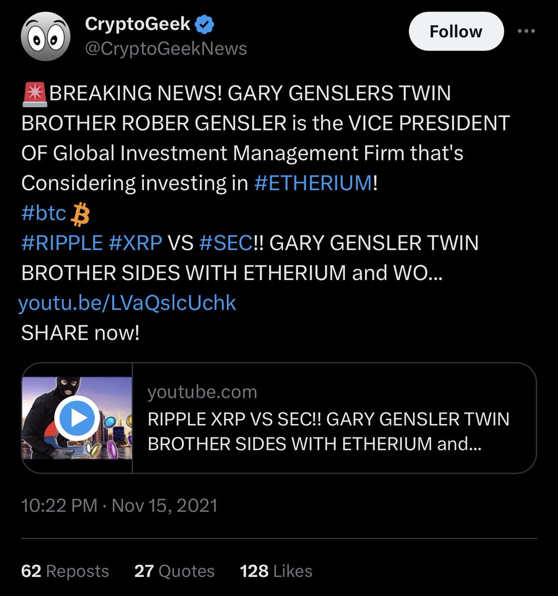Screen dimensions: 558x596
Task: Click the #SEC hashtag
Action: (x=225, y=243)
